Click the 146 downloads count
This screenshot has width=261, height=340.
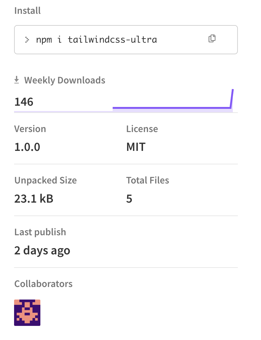tap(24, 102)
